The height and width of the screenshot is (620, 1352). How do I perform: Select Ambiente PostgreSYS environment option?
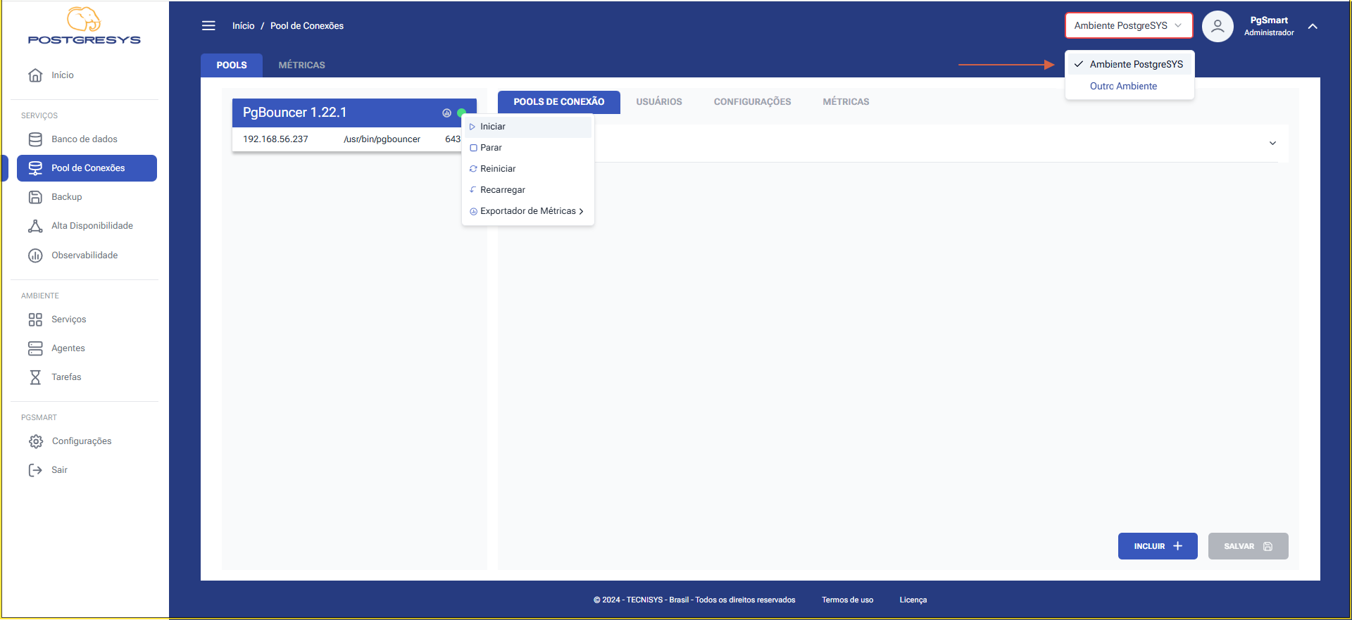coord(1129,64)
